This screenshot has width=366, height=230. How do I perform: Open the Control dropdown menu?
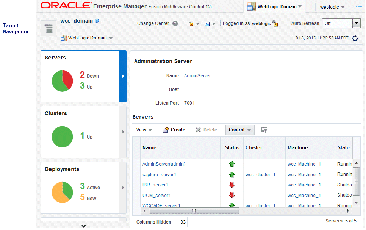click(240, 130)
